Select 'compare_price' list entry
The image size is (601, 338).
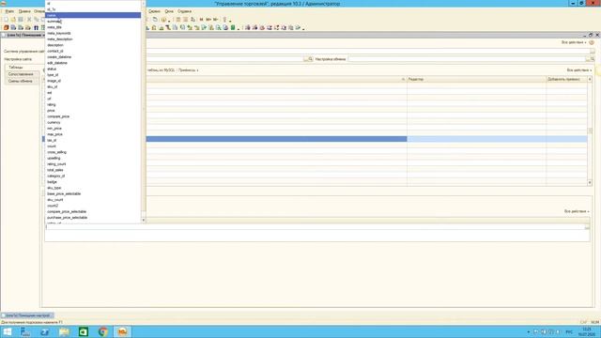point(58,116)
